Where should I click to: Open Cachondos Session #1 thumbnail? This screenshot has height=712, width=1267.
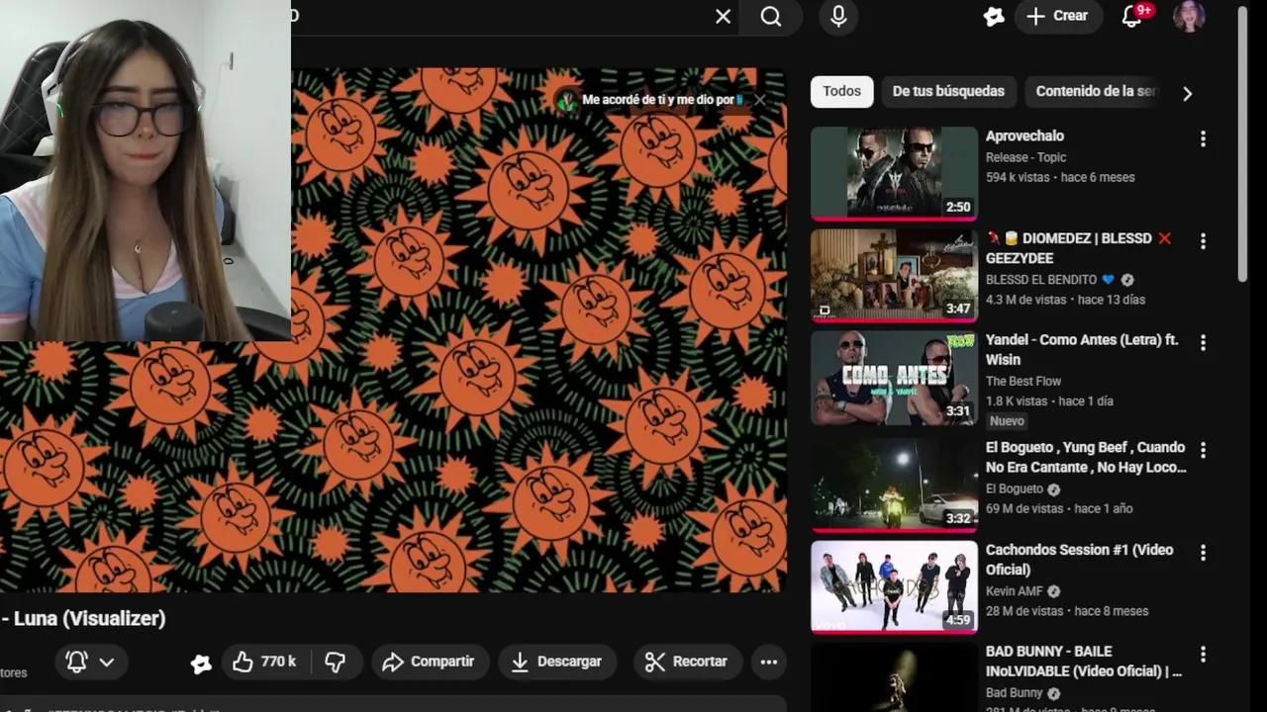click(894, 586)
